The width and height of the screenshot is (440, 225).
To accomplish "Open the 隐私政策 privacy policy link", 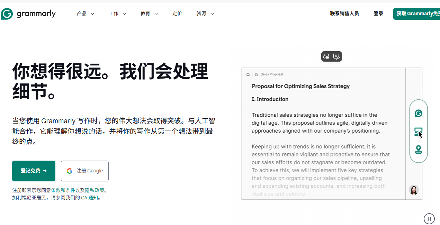I will coord(95,190).
